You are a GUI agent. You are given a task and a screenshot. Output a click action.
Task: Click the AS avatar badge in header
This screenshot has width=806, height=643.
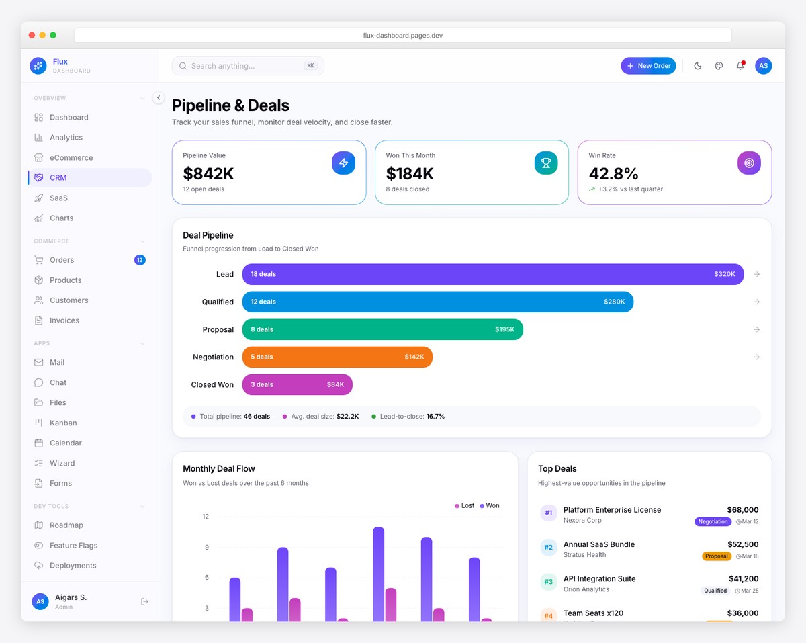point(763,65)
